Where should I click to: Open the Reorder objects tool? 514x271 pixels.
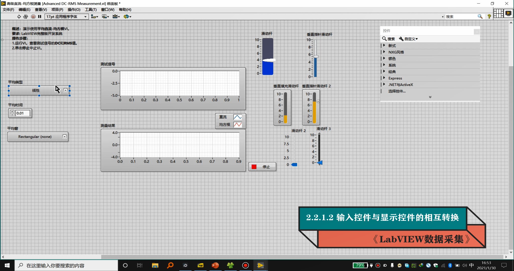(127, 17)
